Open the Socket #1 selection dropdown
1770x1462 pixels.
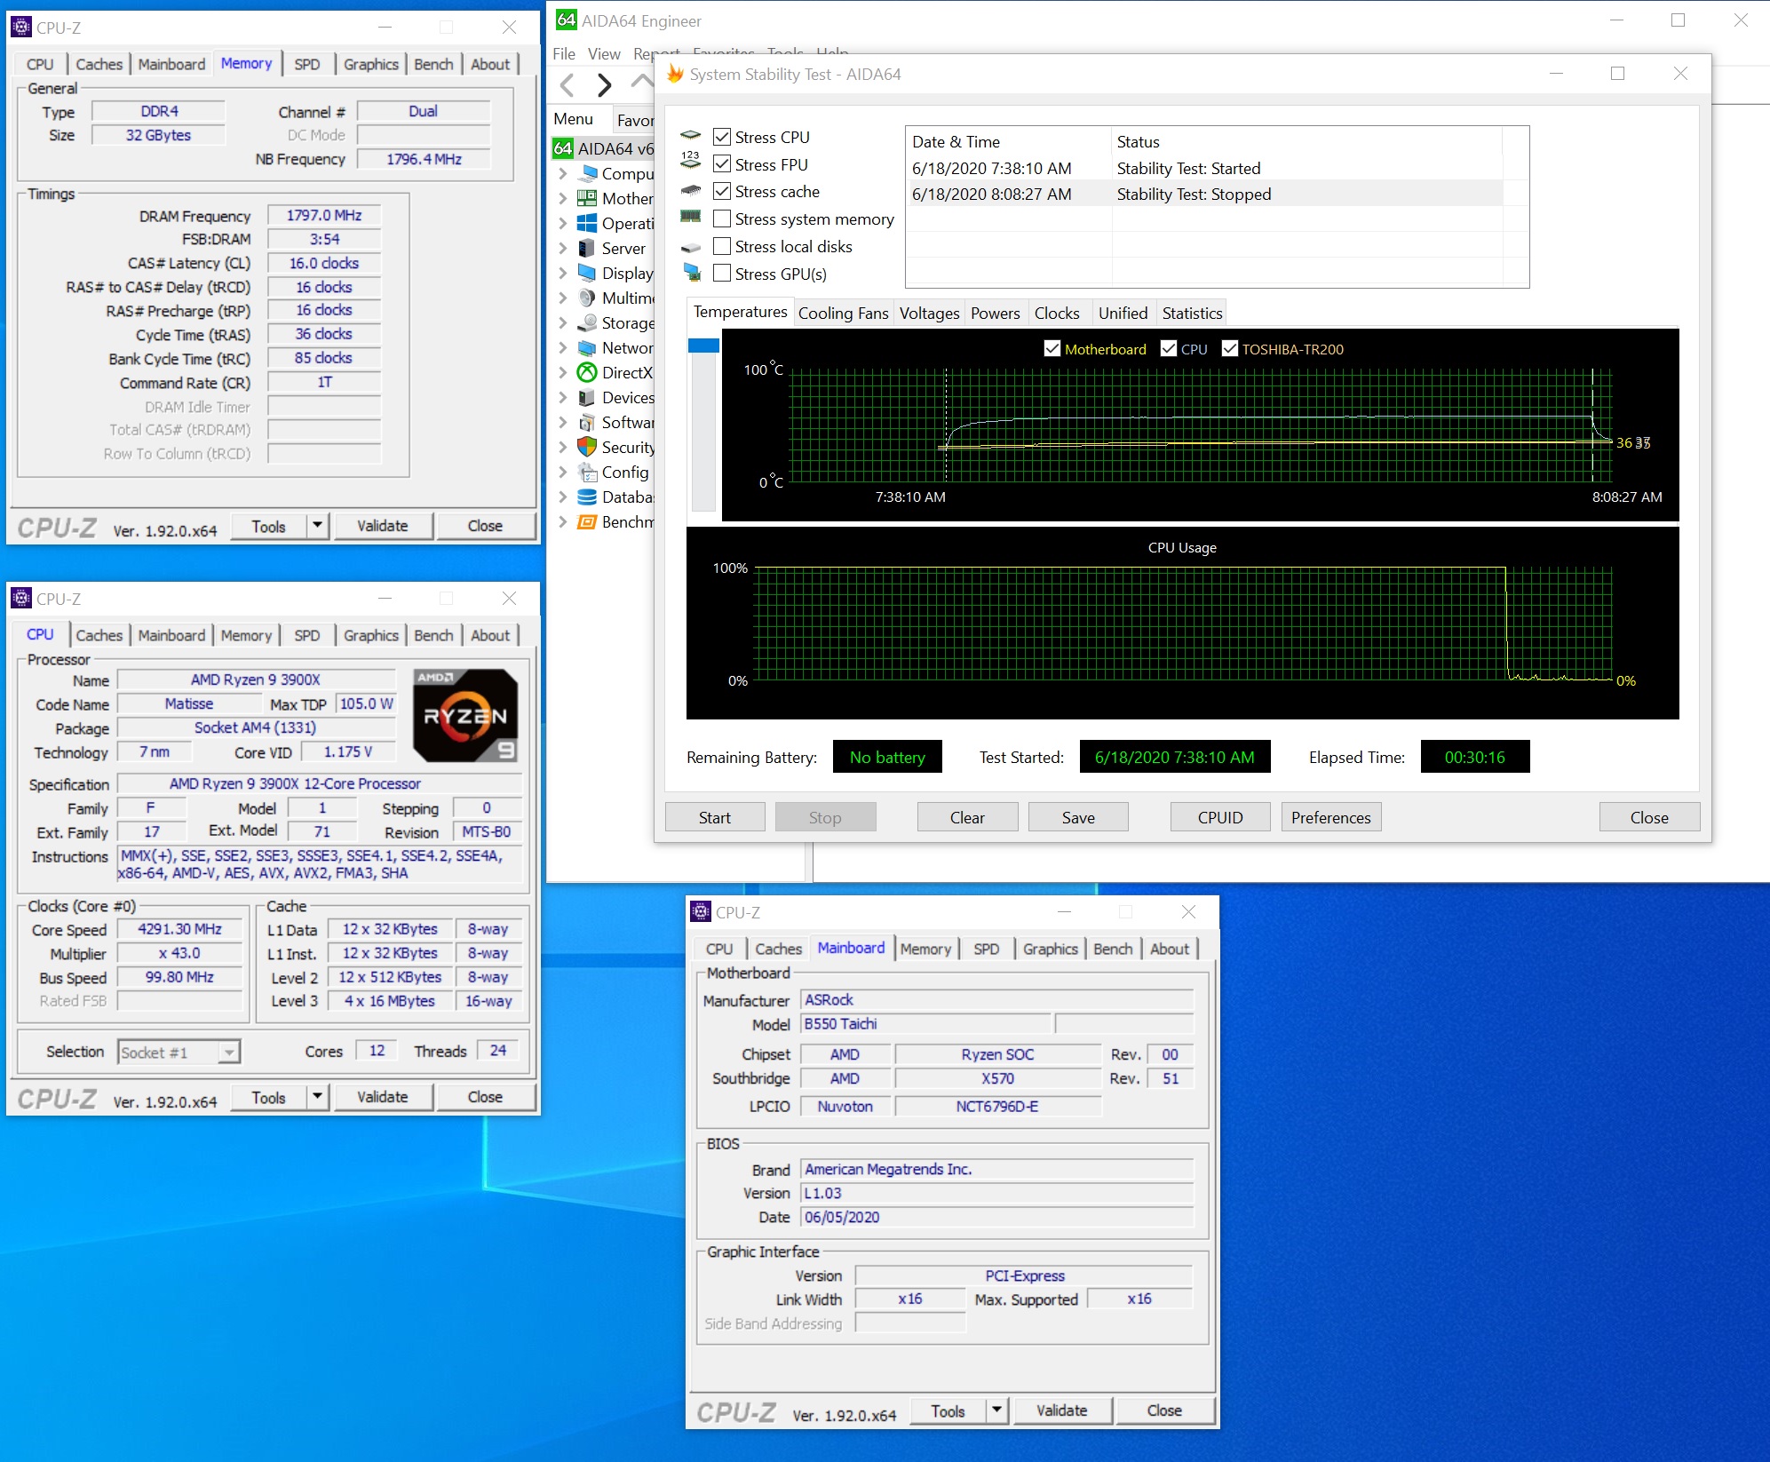coord(228,1053)
